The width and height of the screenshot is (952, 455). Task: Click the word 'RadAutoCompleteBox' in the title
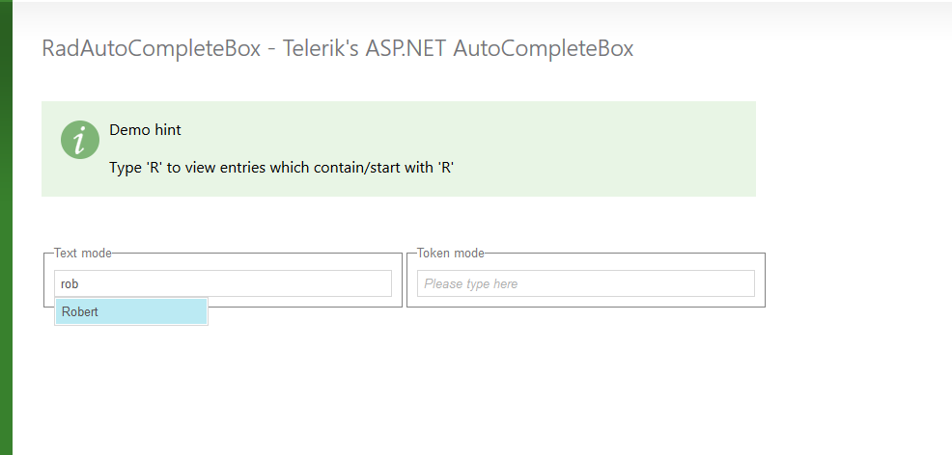152,49
